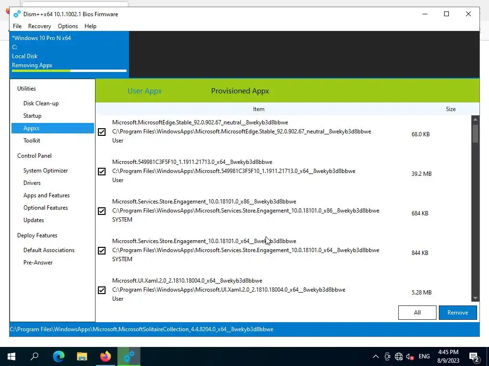Launch Microsoft Edge from taskbar
489x366 pixels.
[58, 356]
